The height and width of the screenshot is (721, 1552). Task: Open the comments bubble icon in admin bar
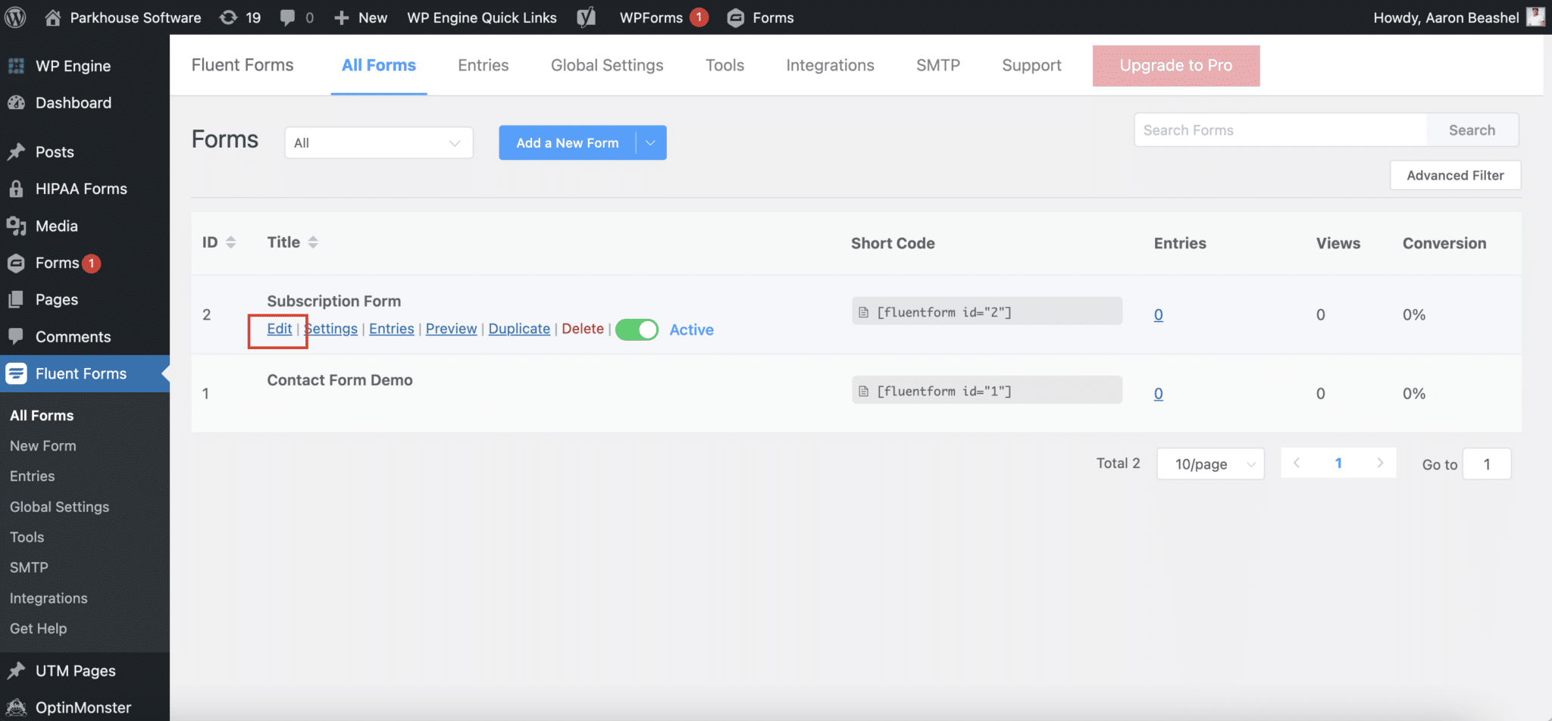point(286,17)
